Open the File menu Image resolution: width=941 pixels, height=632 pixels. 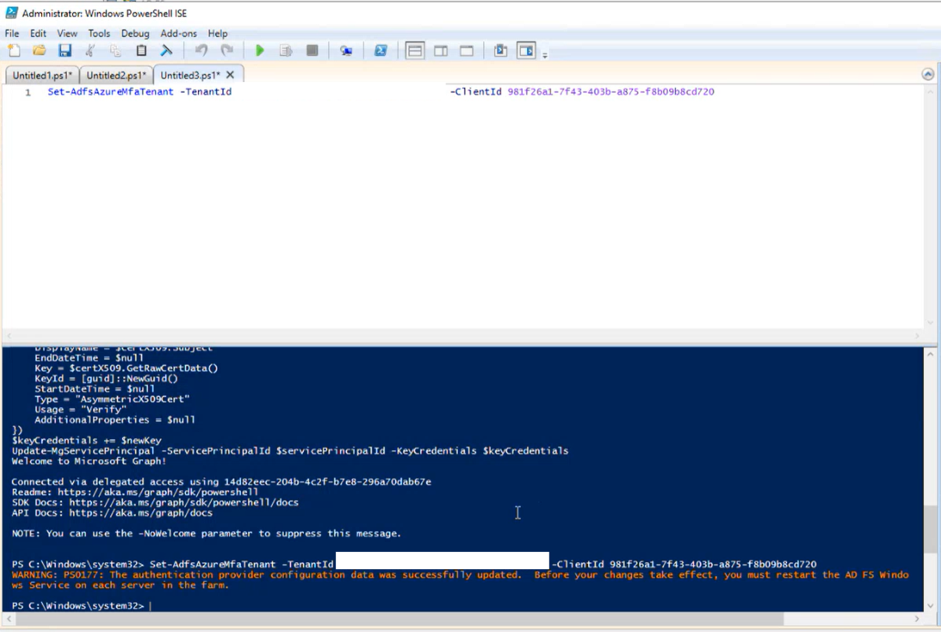12,33
